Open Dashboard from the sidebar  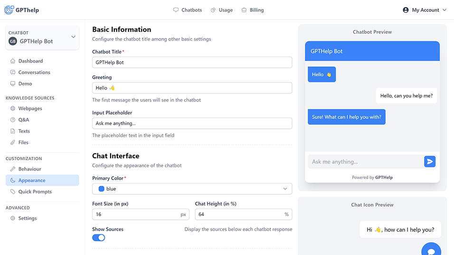(x=30, y=61)
